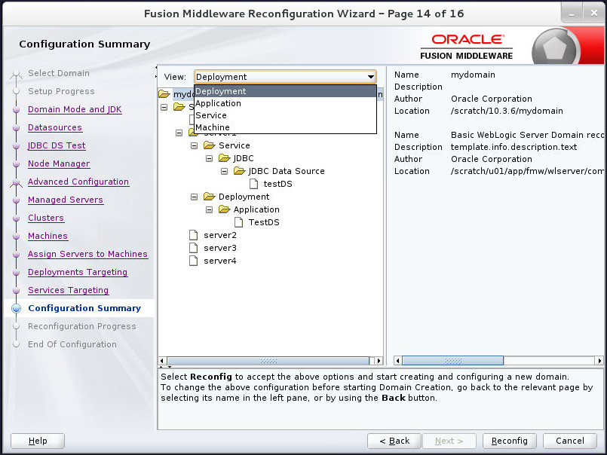Select Deployment in the View dropdown list
Screen dimensions: 607x455
(285, 91)
